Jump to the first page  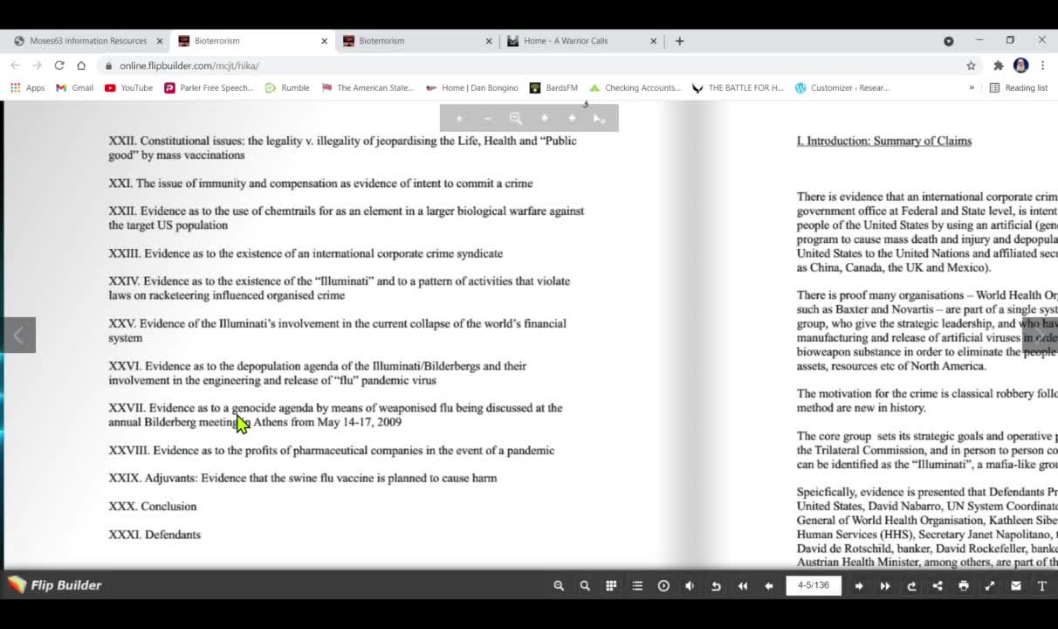pyautogui.click(x=742, y=585)
